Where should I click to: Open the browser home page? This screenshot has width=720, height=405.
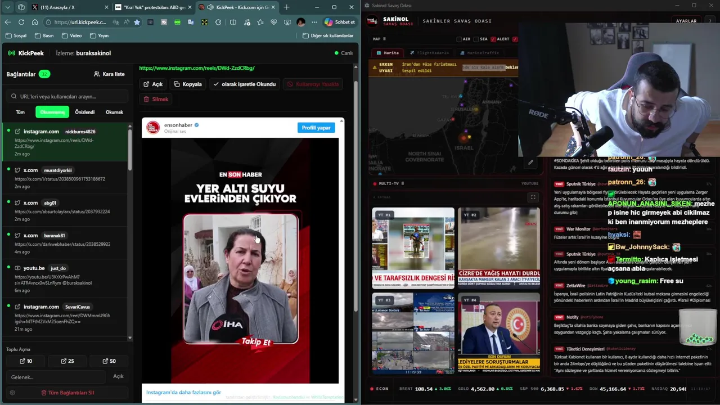35,22
